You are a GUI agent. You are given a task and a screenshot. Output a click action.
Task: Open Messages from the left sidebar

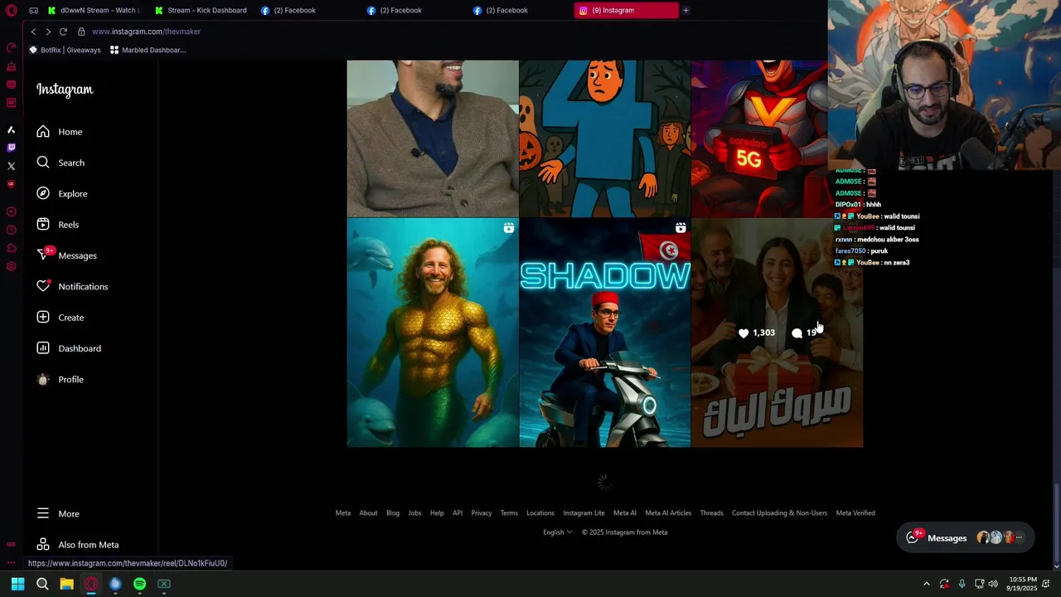coord(66,255)
